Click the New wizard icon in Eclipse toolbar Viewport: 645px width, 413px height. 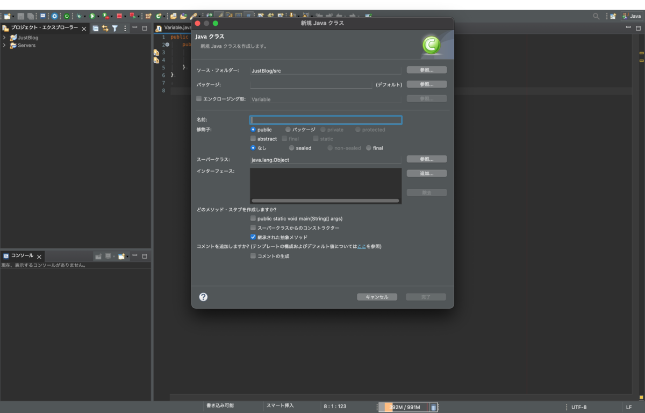coord(7,16)
